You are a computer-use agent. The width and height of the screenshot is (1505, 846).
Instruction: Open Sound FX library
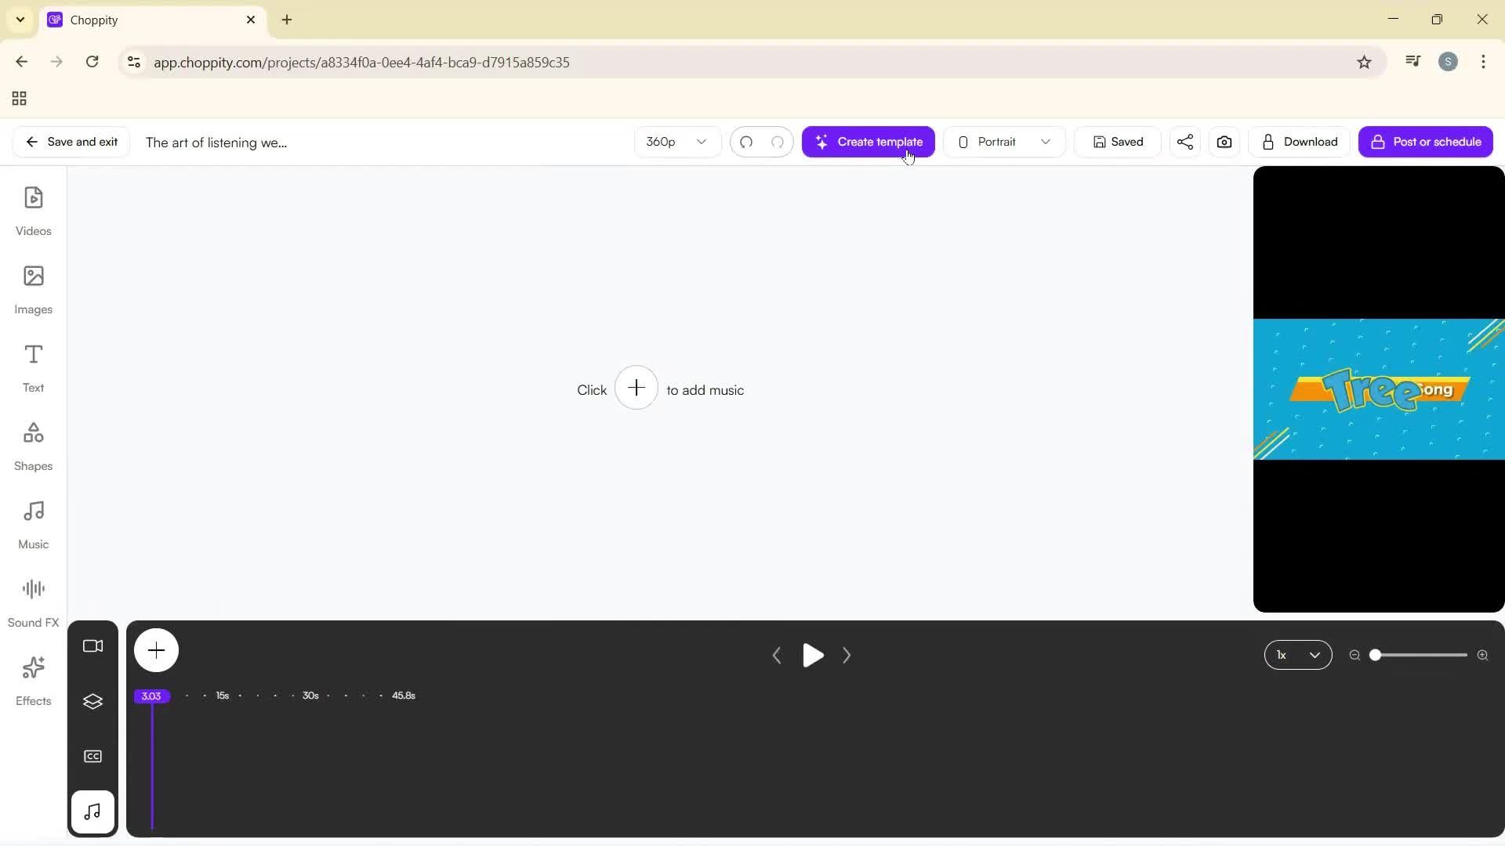(x=33, y=602)
